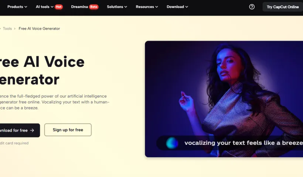Click the arrow icon on Download for free
The height and width of the screenshot is (177, 303).
(32, 131)
